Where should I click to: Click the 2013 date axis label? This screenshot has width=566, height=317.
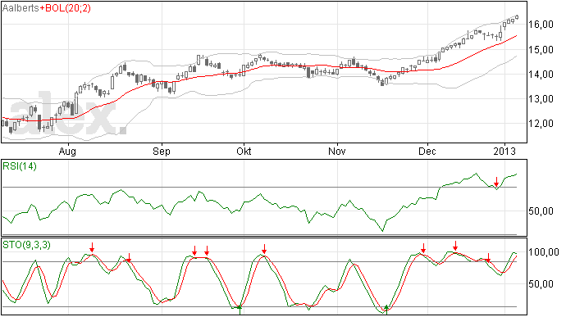coord(504,151)
